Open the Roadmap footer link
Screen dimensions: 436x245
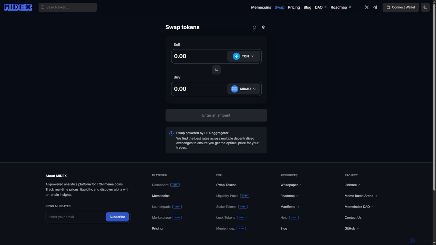click(x=290, y=196)
